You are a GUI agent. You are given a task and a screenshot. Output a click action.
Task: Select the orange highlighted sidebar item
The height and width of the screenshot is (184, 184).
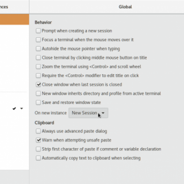point(14,19)
